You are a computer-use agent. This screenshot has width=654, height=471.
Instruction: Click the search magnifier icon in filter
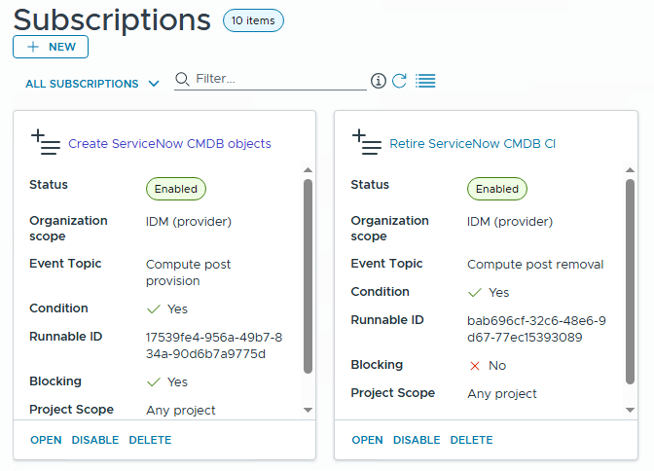click(182, 79)
